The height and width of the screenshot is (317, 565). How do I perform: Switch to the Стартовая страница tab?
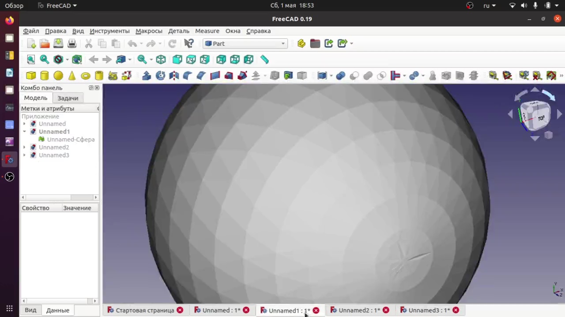(x=145, y=310)
